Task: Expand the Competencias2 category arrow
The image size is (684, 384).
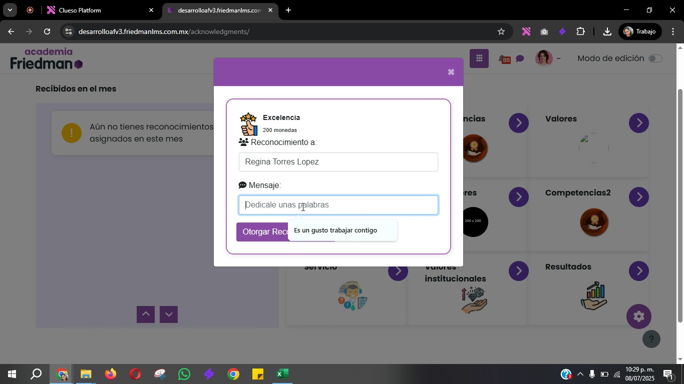Action: tap(639, 197)
